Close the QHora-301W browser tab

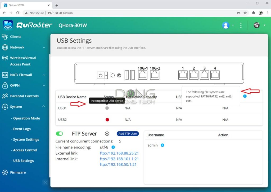pyautogui.click(x=49, y=5)
